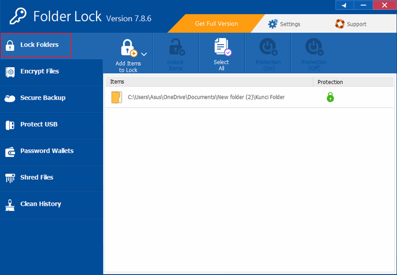Viewport: 397px width, 275px height.
Task: Click the green protection lock for Kunci Folder
Action: coord(330,97)
